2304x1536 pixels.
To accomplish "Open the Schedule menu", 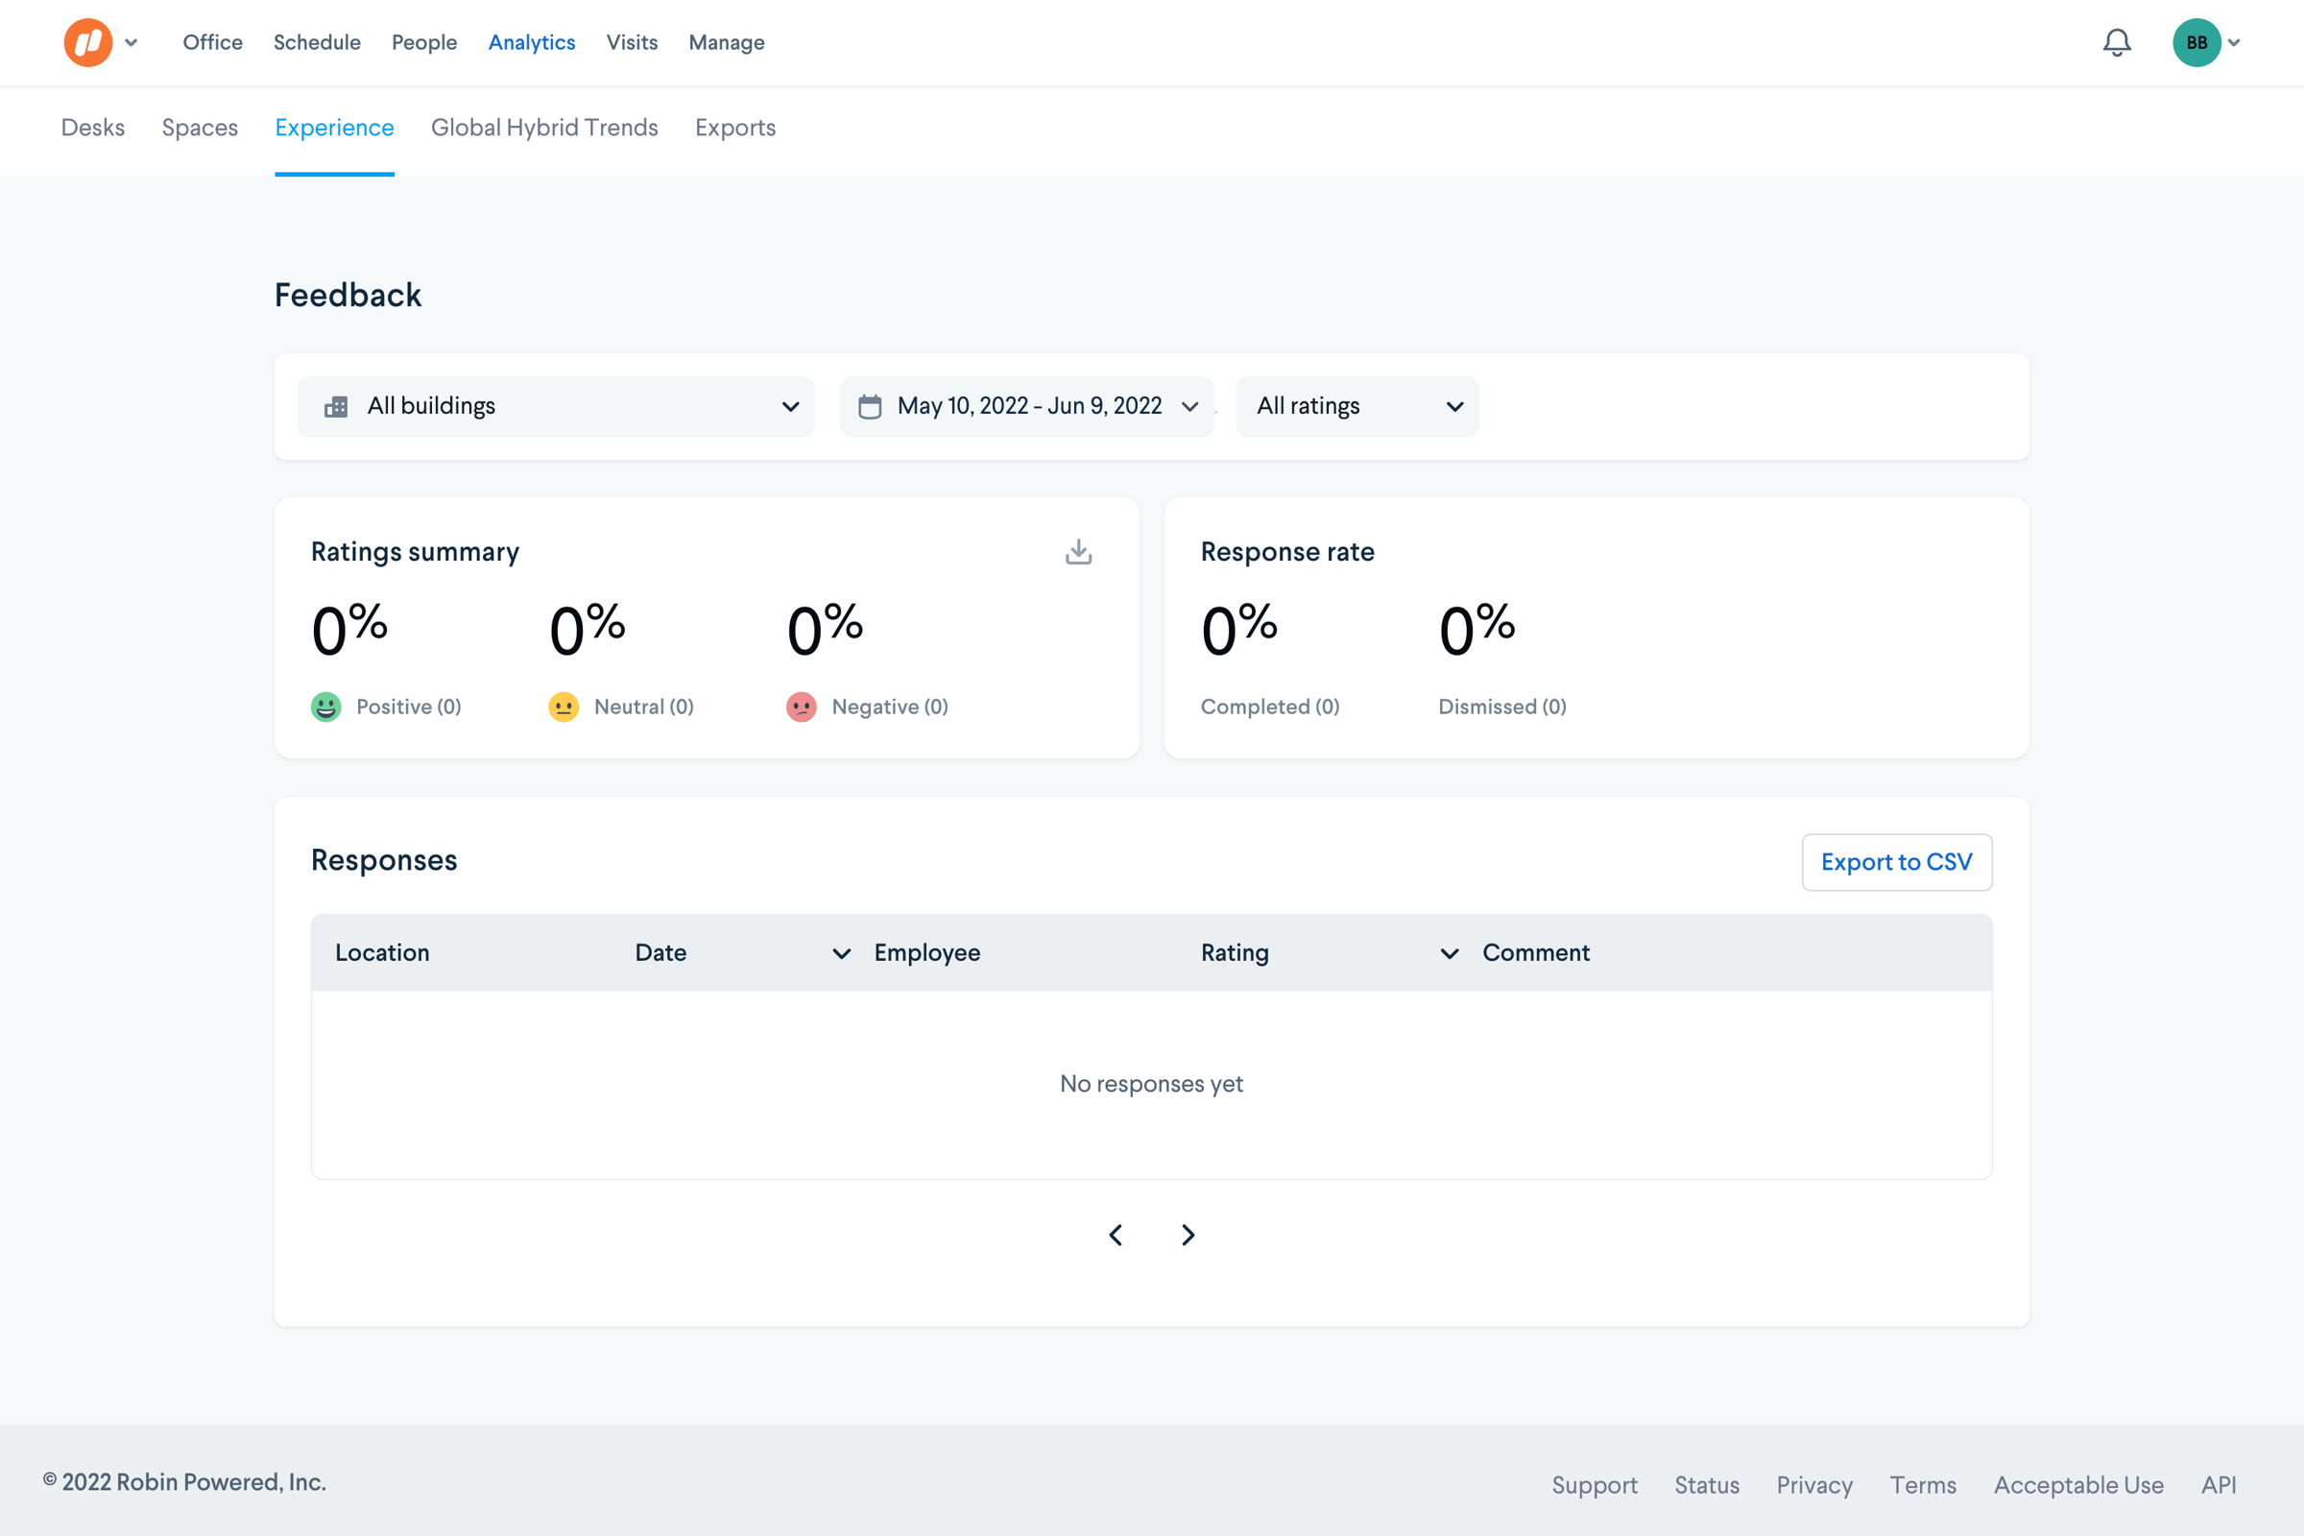I will (x=318, y=42).
